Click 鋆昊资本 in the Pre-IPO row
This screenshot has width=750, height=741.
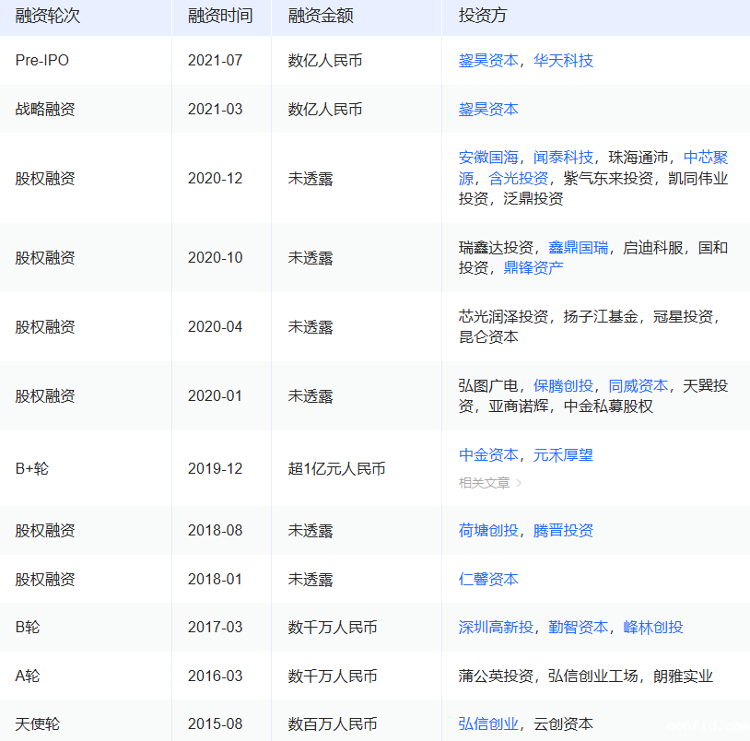click(x=488, y=61)
